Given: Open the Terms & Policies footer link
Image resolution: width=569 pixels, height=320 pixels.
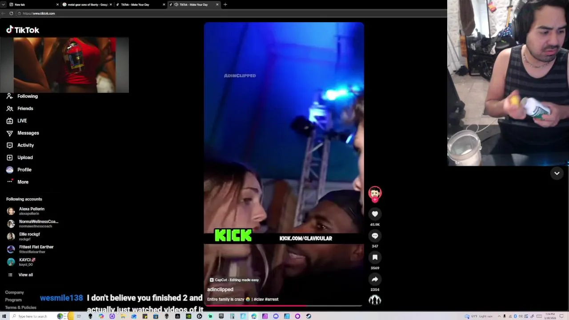Looking at the screenshot, I should [20, 308].
